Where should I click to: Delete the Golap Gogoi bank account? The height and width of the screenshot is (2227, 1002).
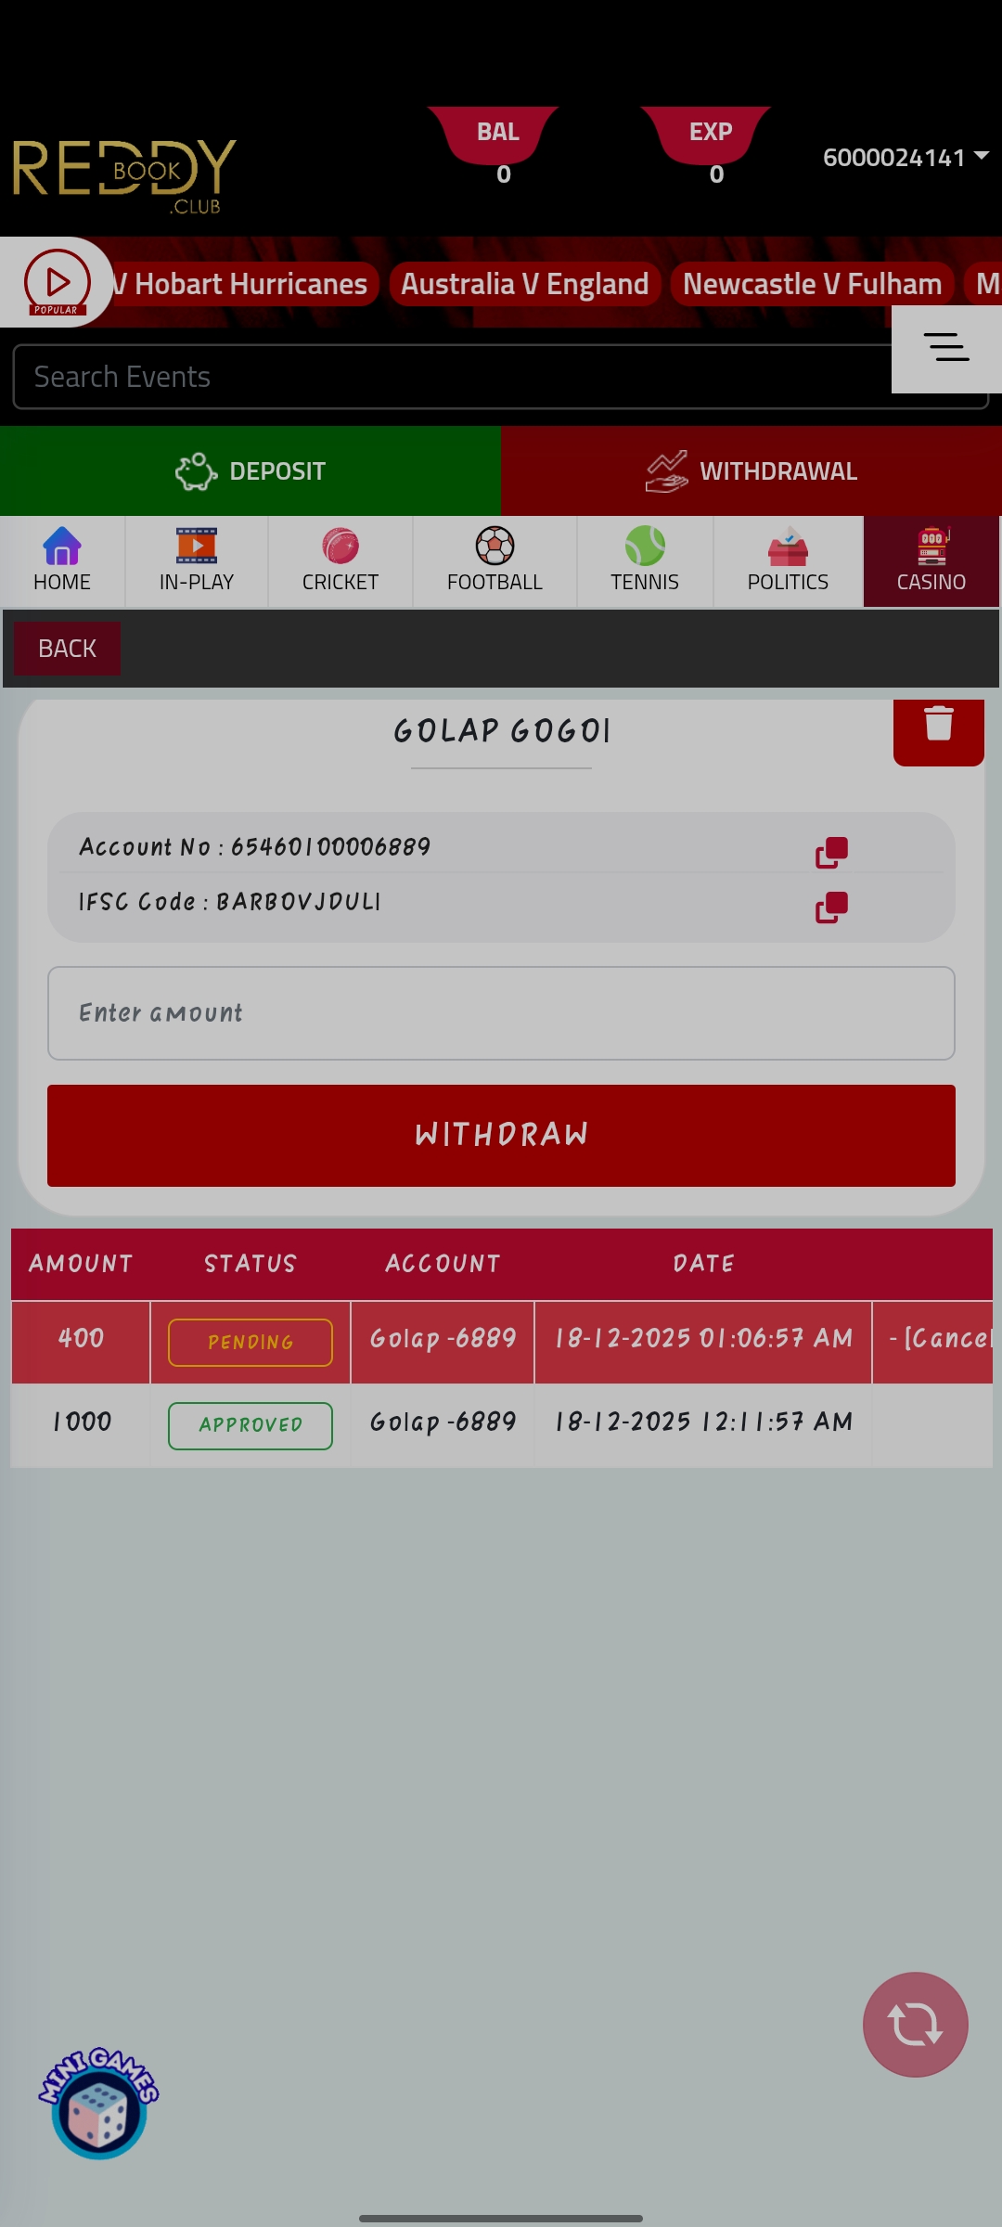(x=938, y=727)
